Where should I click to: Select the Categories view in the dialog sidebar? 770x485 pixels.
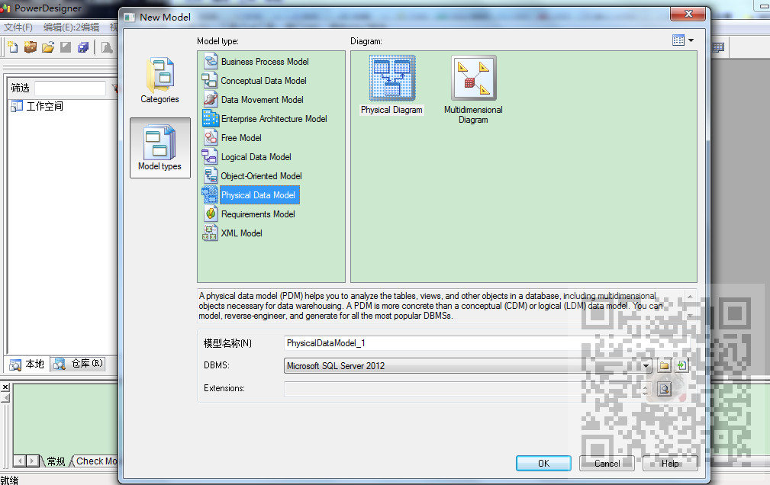(x=159, y=80)
